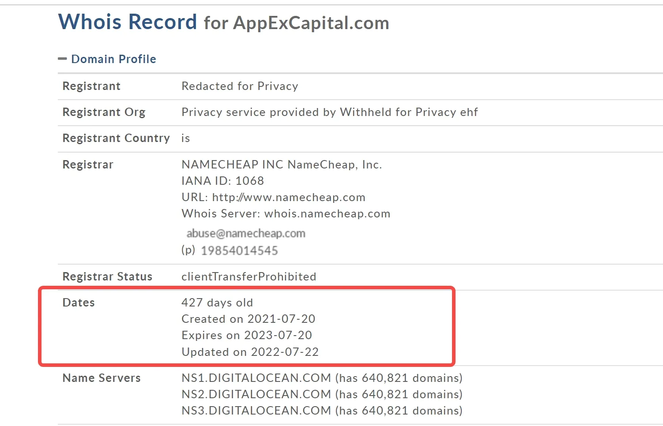Select the 'Redacted for Privacy' registrant value
The image size is (663, 426).
point(240,86)
